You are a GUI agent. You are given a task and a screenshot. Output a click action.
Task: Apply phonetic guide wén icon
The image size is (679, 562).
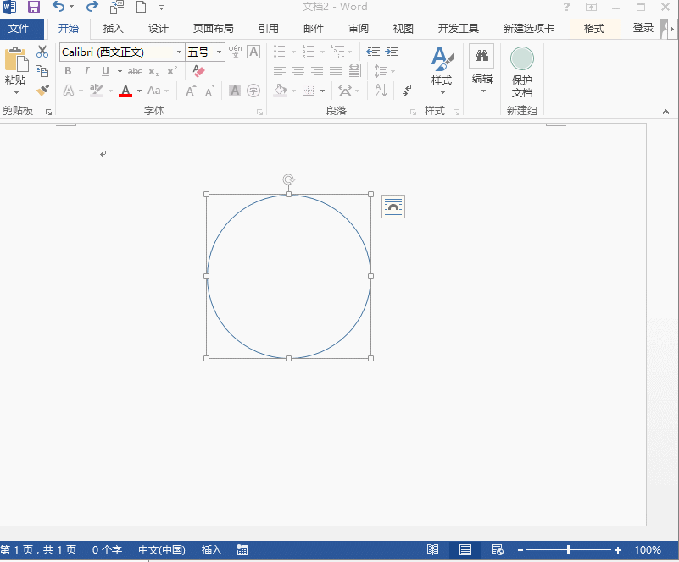235,52
